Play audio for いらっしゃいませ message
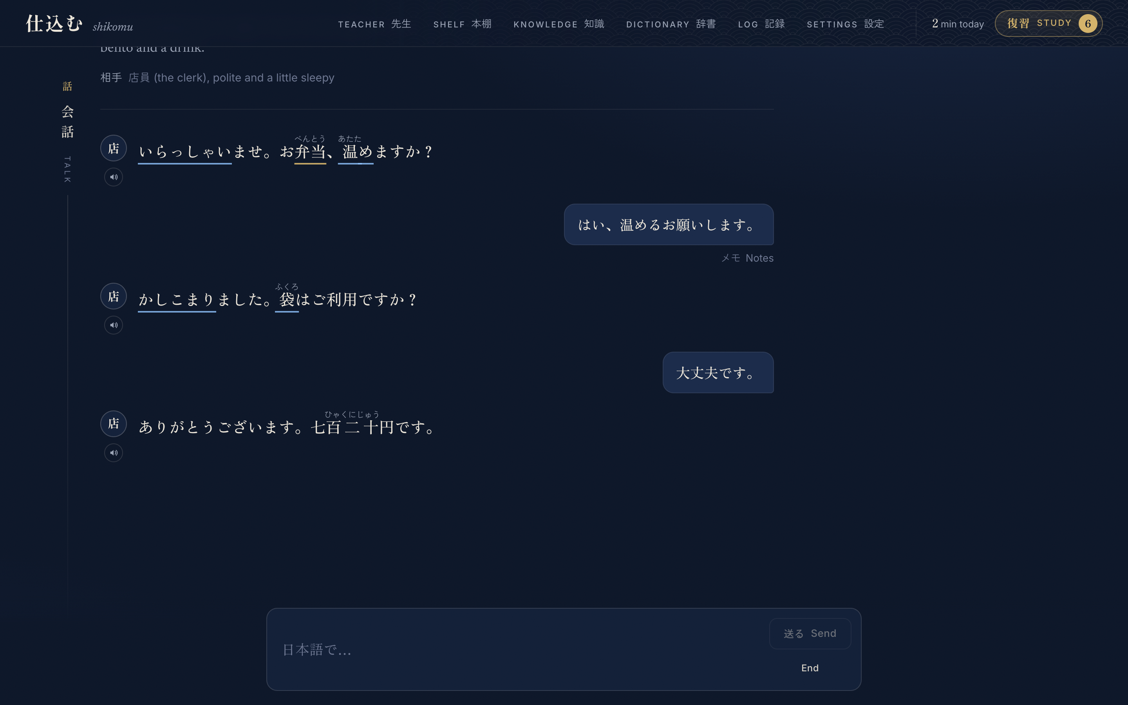Screen dimensions: 1128x705 coord(113,177)
